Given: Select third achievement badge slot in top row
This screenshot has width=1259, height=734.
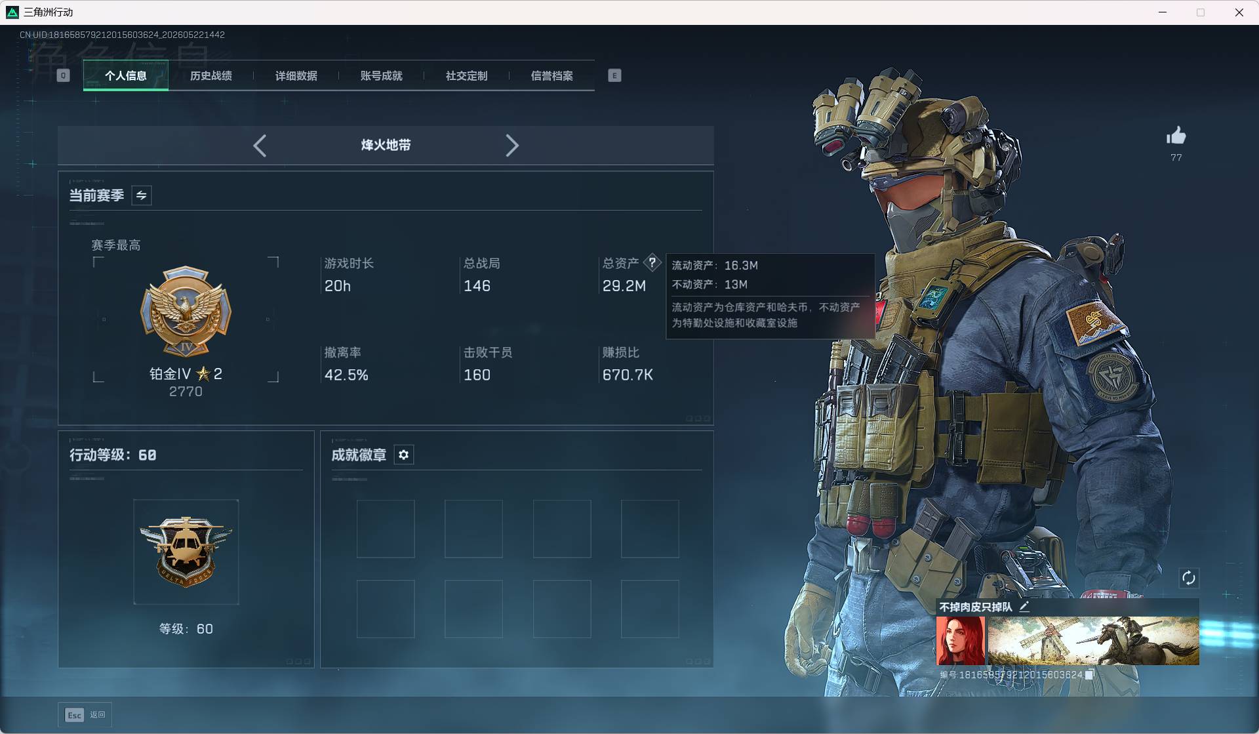Looking at the screenshot, I should pos(562,529).
